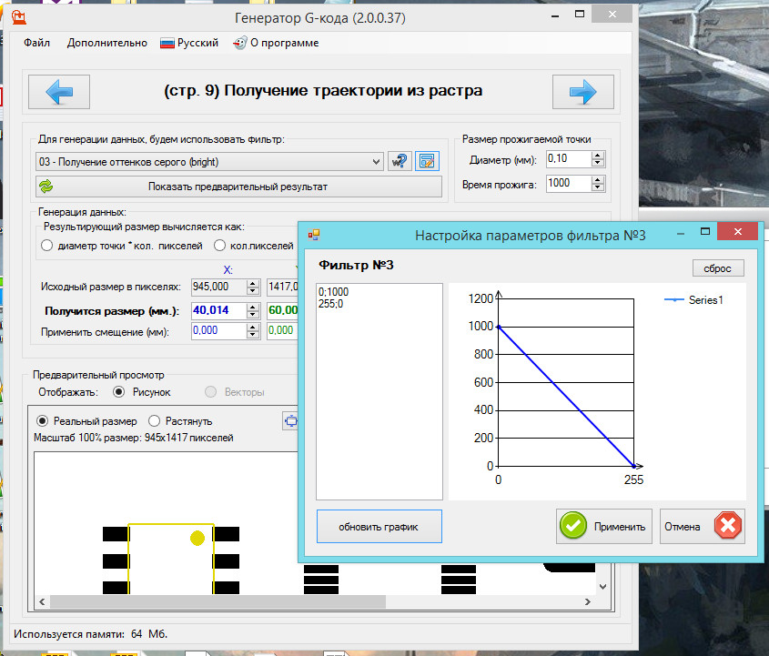Image resolution: width=769 pixels, height=656 pixels.
Task: Decrease burn time with down arrow
Action: pyautogui.click(x=597, y=187)
